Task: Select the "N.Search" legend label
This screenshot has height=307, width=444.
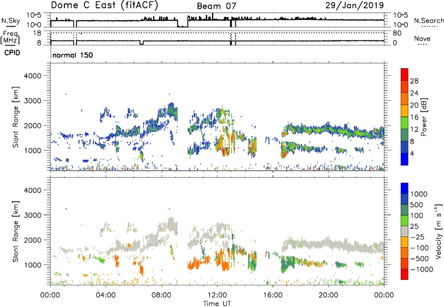Action: coord(428,21)
